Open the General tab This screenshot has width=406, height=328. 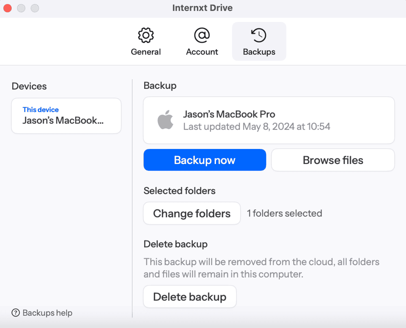point(146,41)
